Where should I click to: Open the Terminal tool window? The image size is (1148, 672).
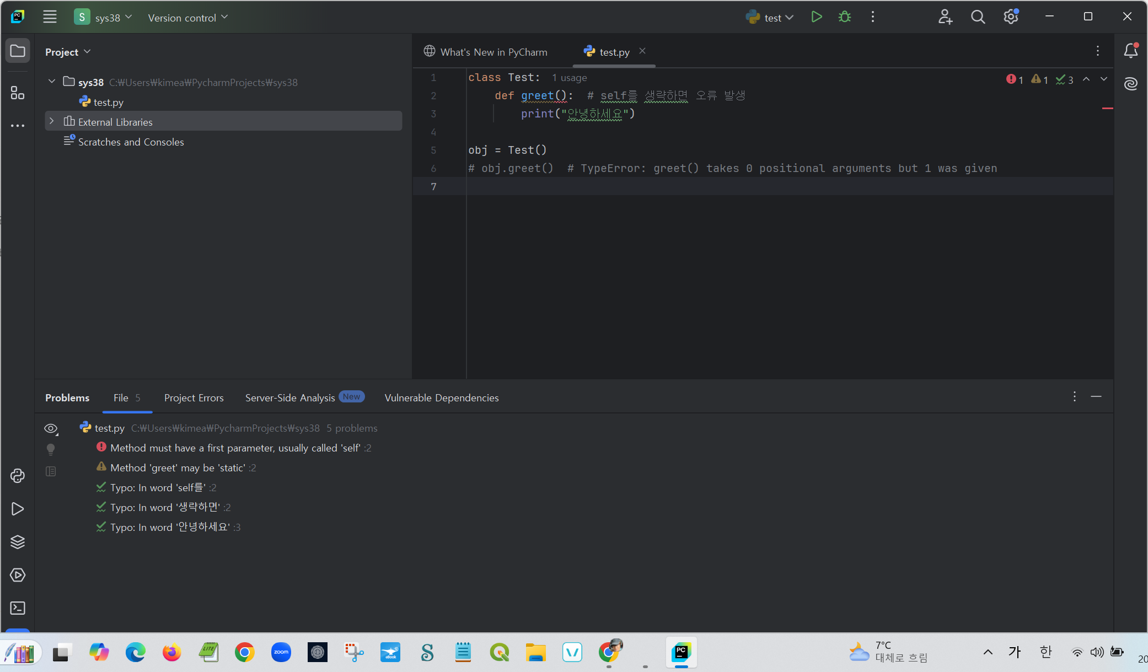coord(18,608)
